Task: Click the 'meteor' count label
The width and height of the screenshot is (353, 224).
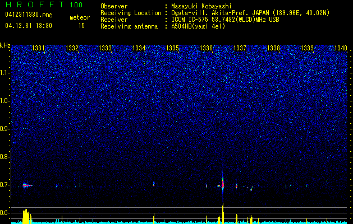Action: pos(80,17)
